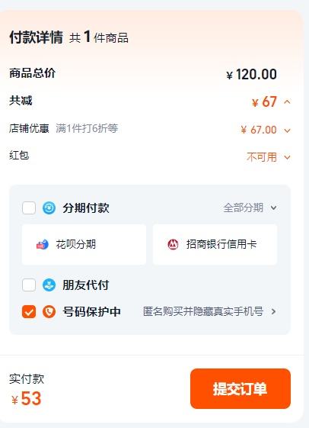Click the ¥53 actual payment amount
The image size is (309, 428).
27,398
